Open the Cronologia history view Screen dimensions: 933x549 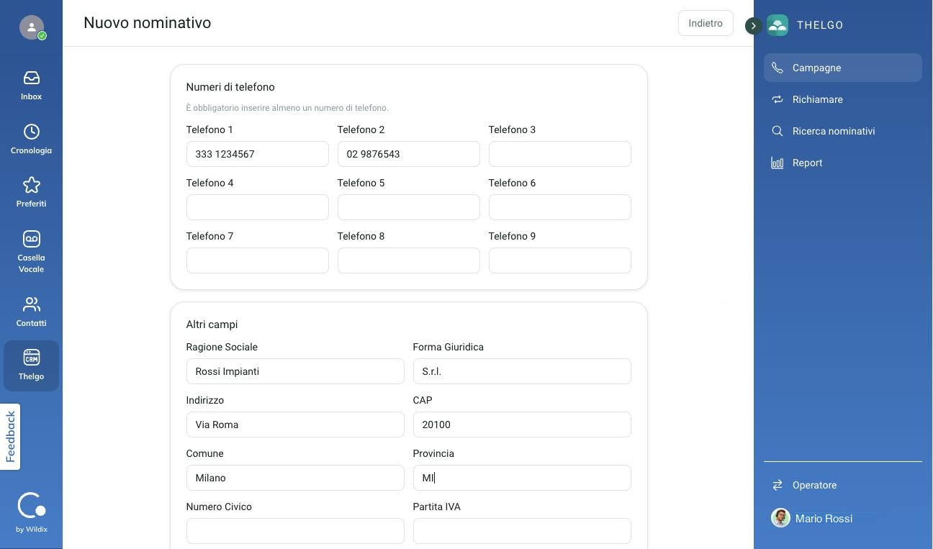31,139
